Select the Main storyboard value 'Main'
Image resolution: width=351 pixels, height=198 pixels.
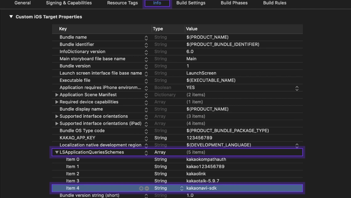[x=192, y=59]
